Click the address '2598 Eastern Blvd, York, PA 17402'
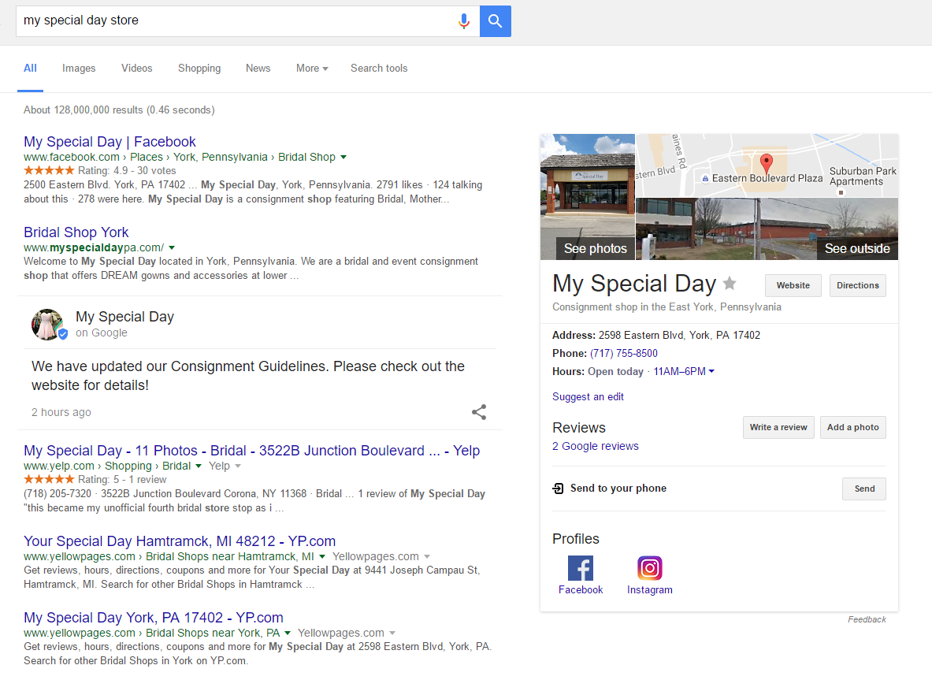The width and height of the screenshot is (932, 680). 679,335
